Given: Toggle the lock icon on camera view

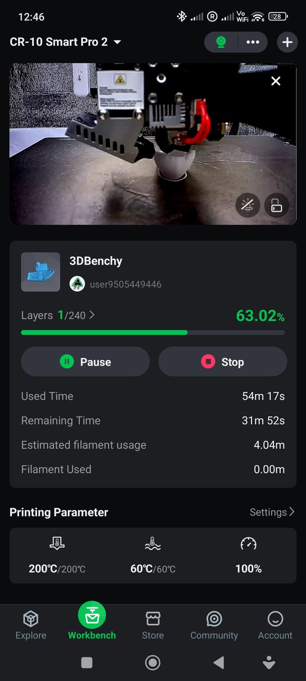Looking at the screenshot, I should 276,205.
